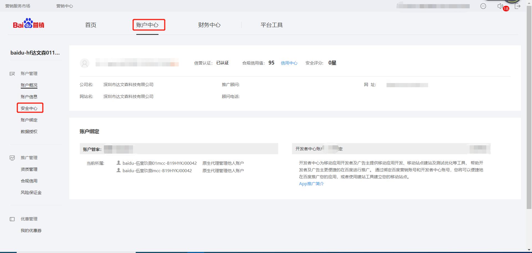Click the 优惠管理 coupon icon in sidebar
Image resolution: width=532 pixels, height=253 pixels.
[x=12, y=219]
